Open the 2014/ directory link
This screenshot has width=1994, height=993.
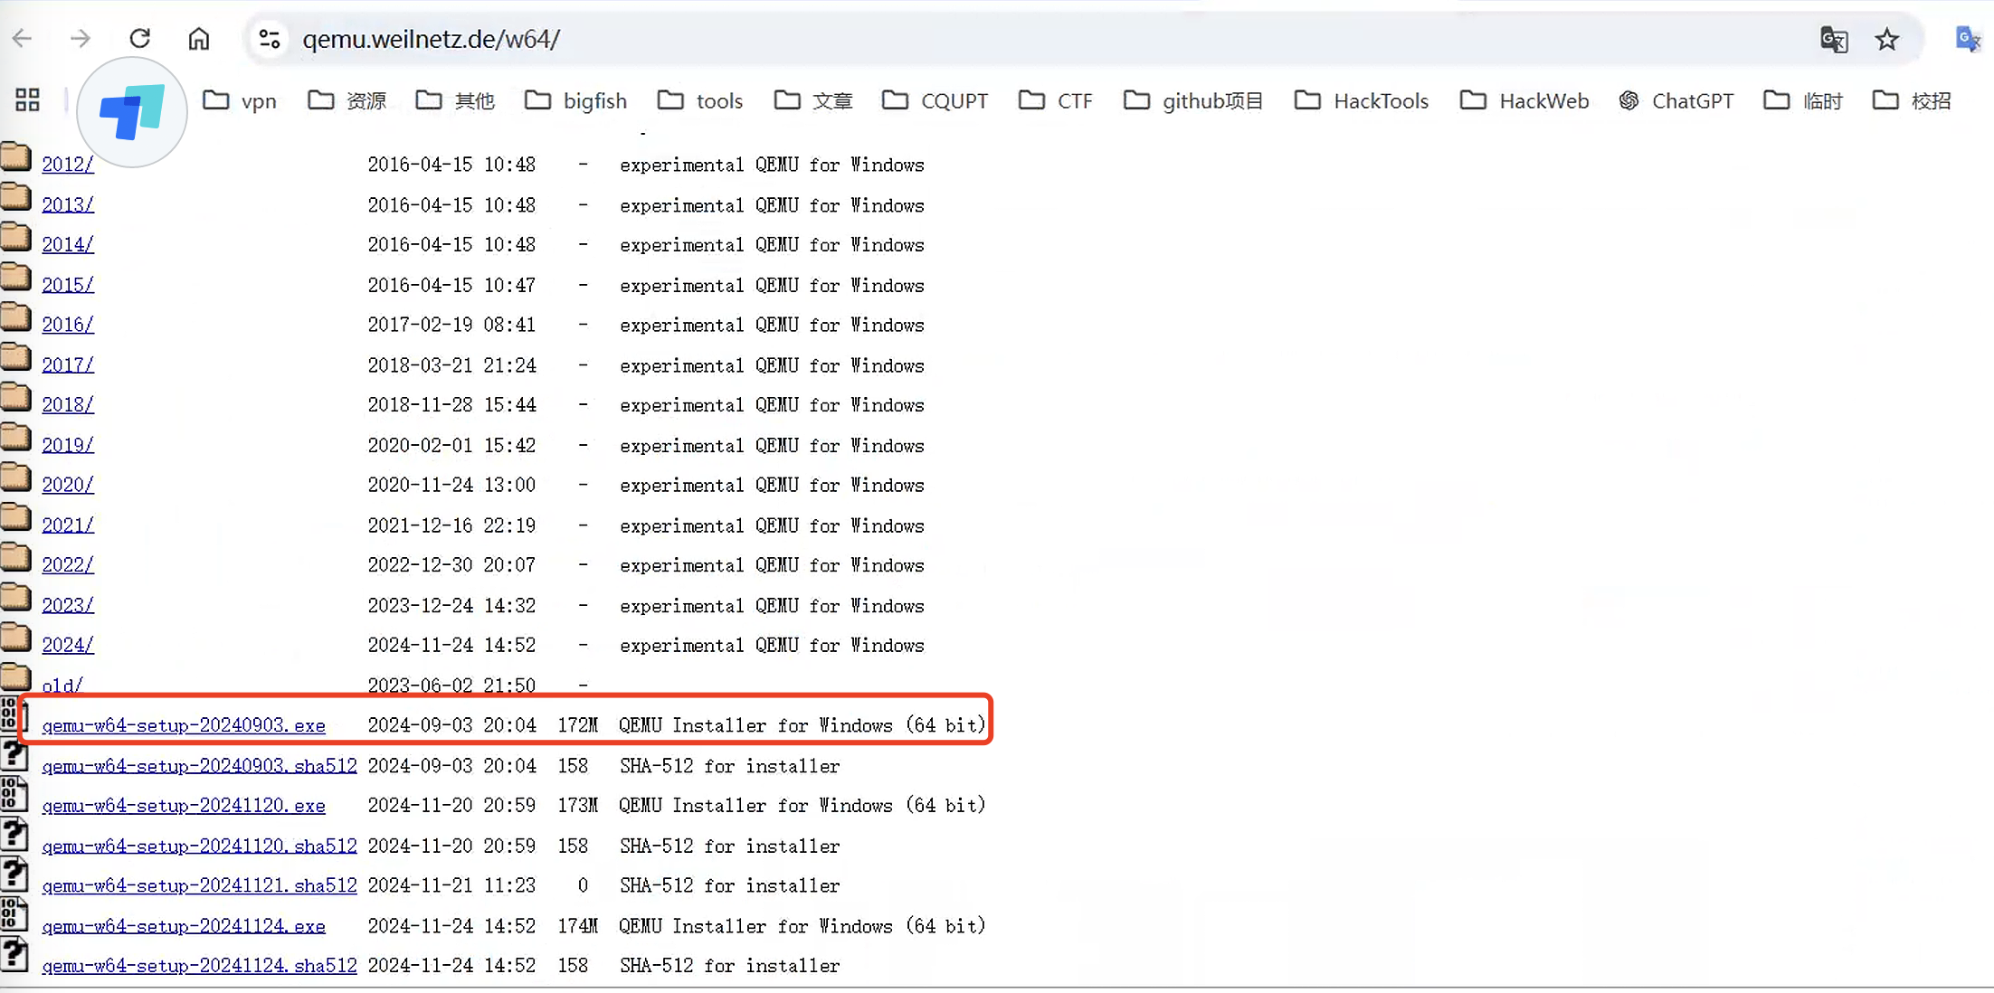(x=68, y=244)
